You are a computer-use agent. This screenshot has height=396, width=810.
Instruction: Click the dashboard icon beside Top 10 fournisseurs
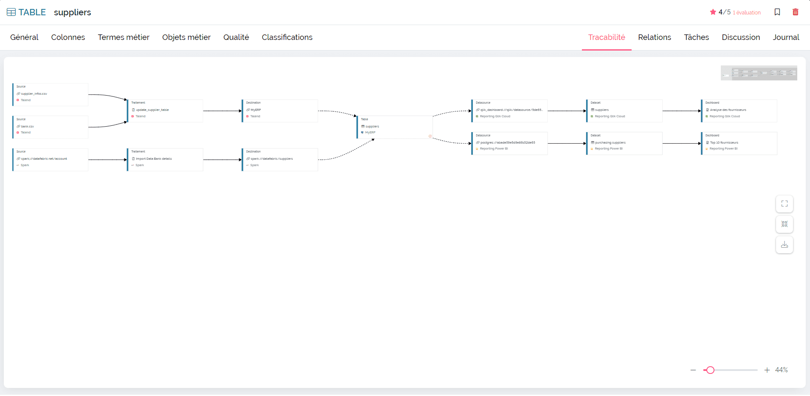pyautogui.click(x=707, y=143)
